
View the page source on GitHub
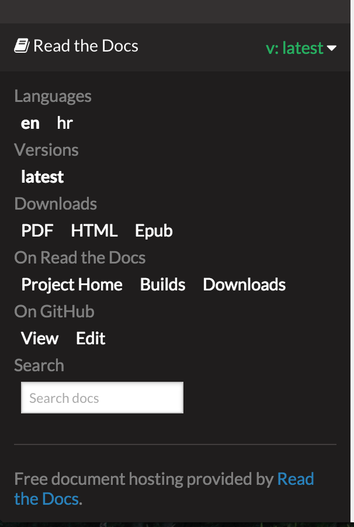(40, 338)
